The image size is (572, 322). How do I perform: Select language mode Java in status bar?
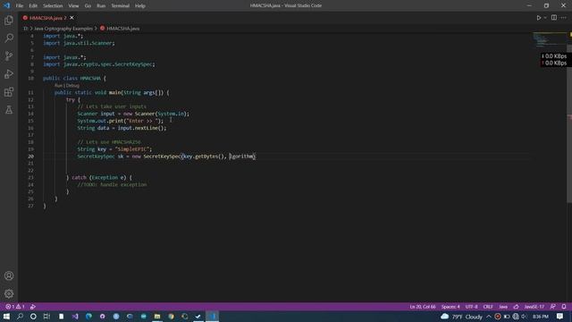tap(503, 307)
